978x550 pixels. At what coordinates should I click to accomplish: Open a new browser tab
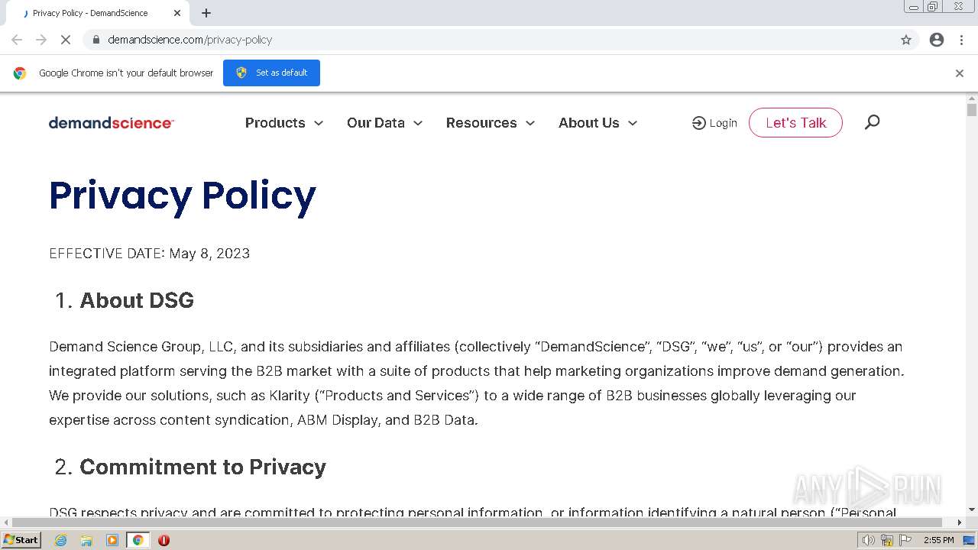click(x=206, y=13)
